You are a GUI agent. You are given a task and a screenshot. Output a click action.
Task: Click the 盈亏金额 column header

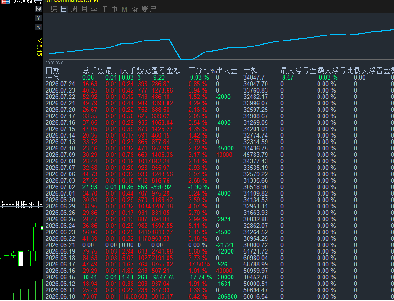point(166,70)
